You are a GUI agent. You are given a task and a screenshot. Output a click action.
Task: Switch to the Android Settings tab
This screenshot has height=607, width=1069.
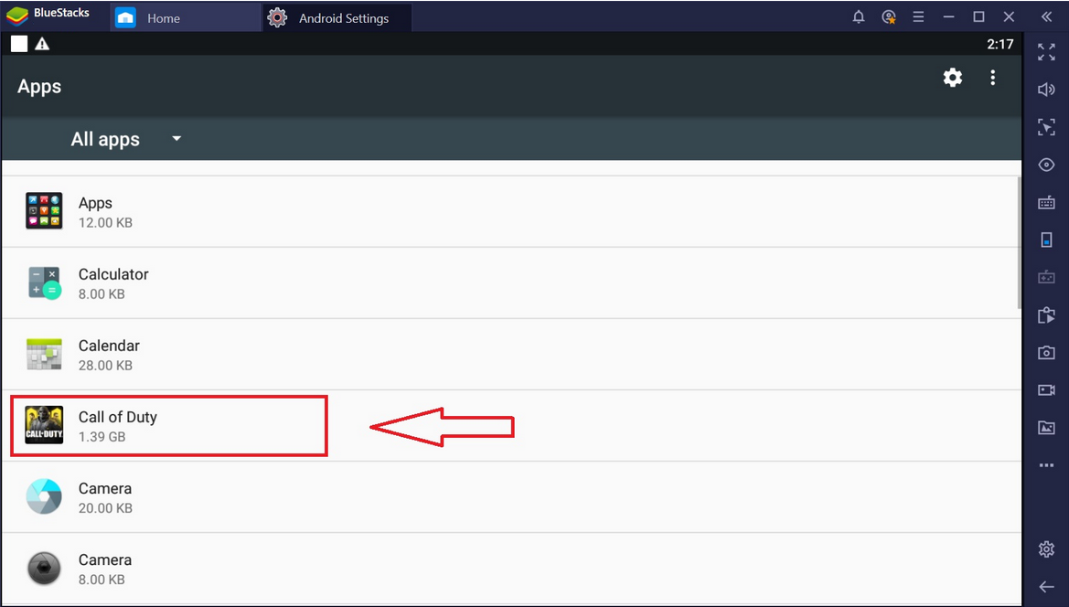click(337, 17)
